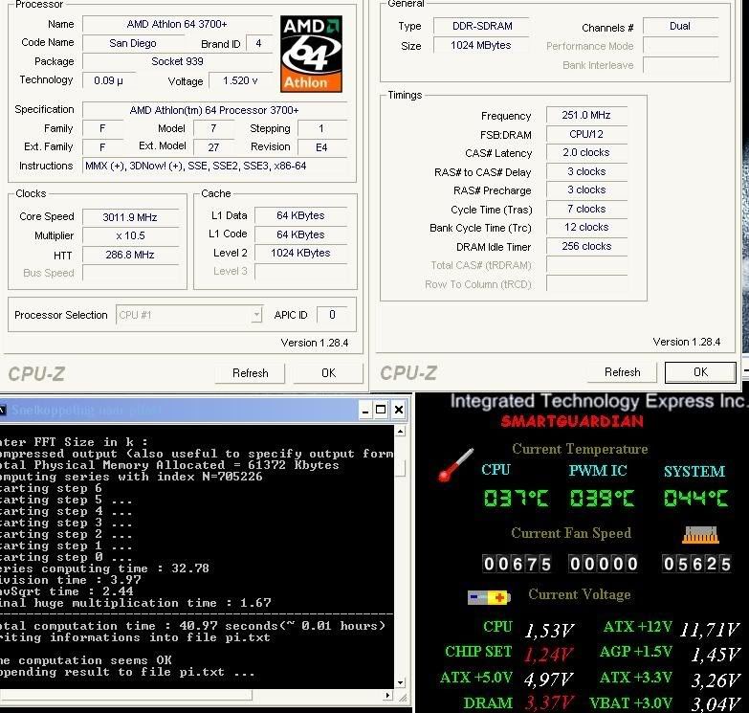Click the CPU temperature reading 037°C
The width and height of the screenshot is (749, 713).
pos(516,499)
